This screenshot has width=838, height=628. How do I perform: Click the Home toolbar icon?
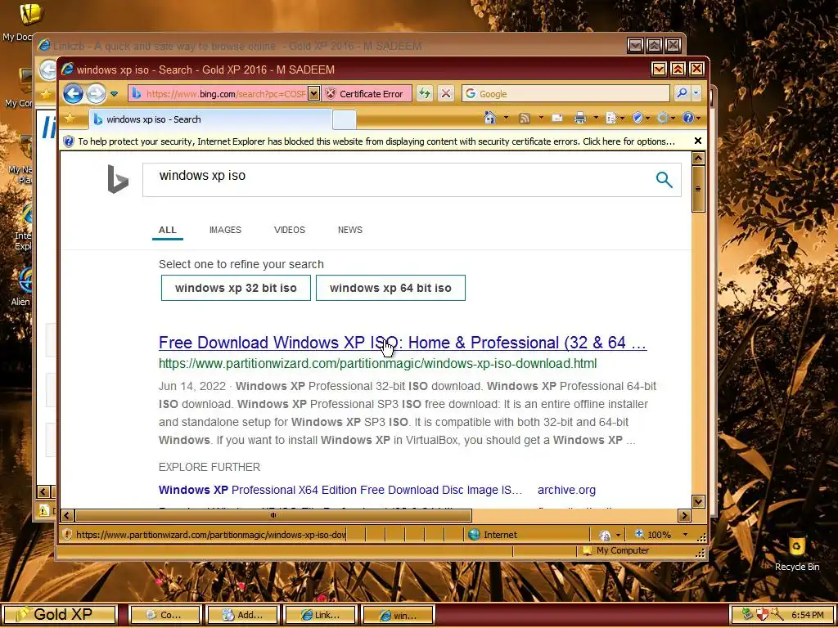tap(489, 118)
